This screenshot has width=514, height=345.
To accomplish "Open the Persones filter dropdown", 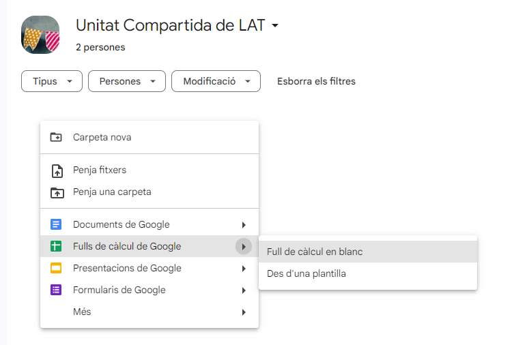I will click(x=127, y=81).
